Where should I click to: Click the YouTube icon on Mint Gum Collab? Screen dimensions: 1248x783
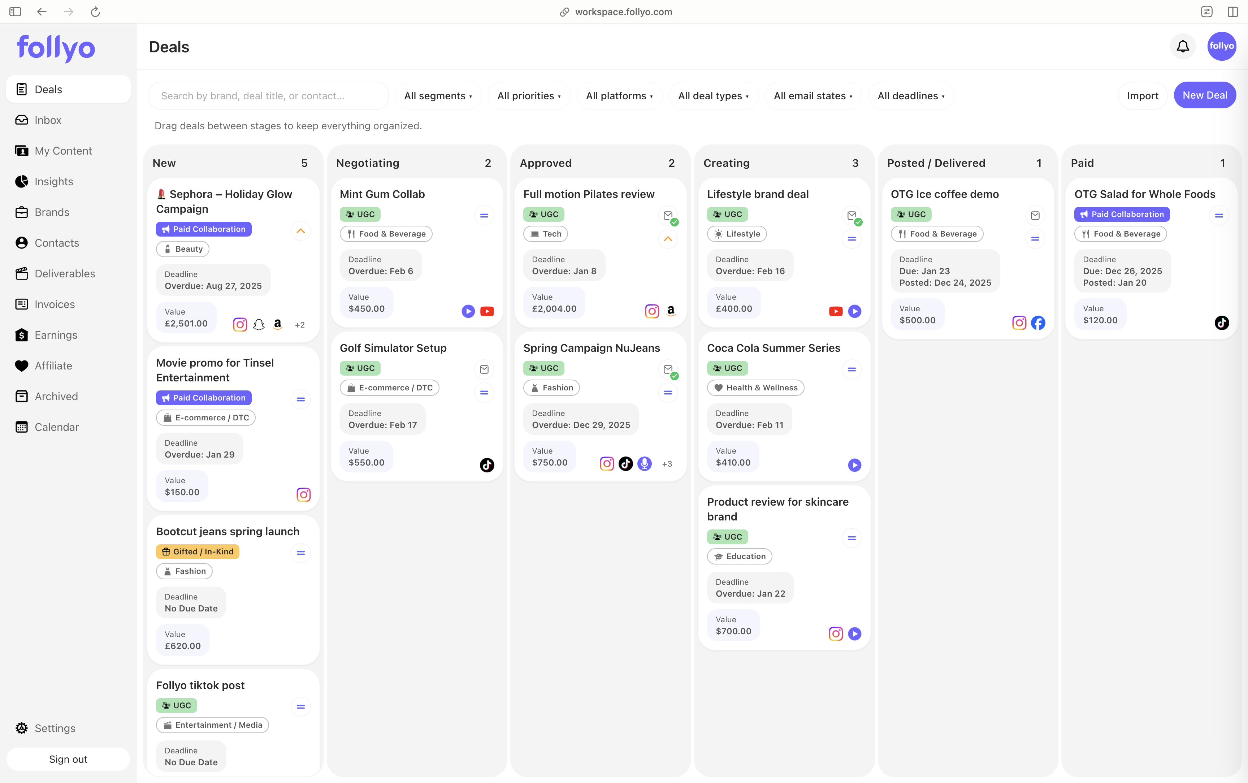[487, 311]
